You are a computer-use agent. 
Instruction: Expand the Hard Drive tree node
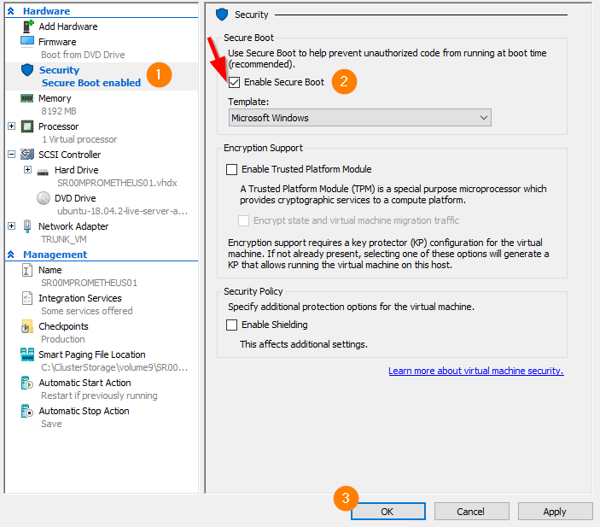point(27,169)
